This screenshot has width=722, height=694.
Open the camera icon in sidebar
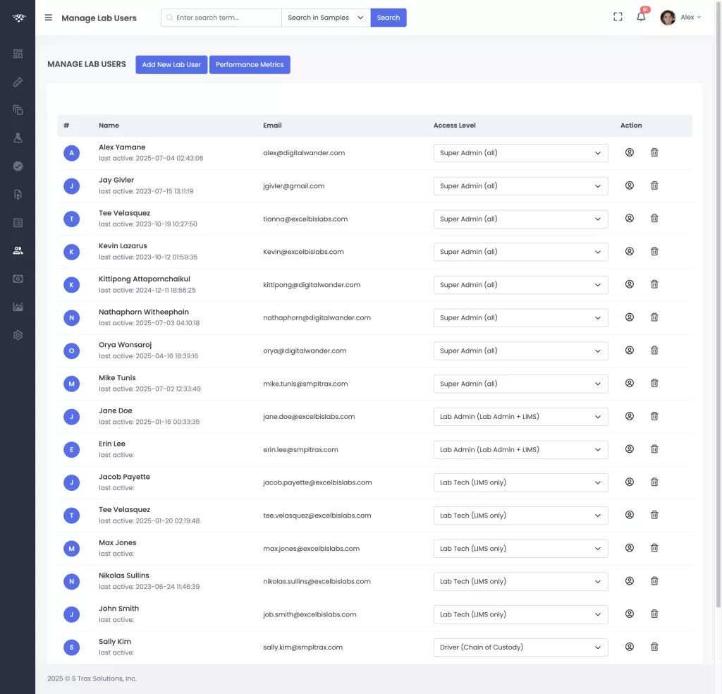(x=18, y=279)
